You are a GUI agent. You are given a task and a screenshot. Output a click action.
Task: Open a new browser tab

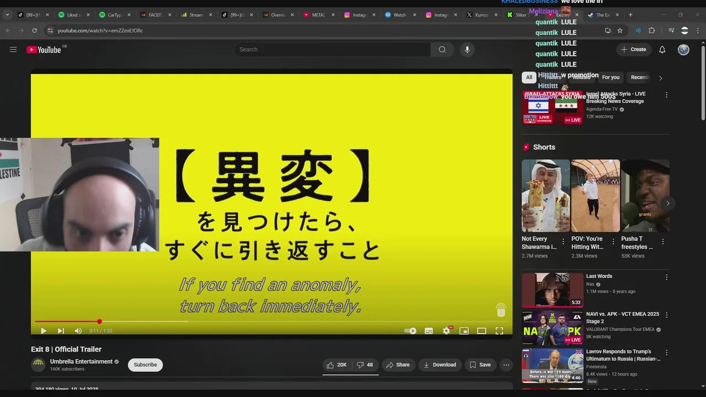[x=631, y=15]
